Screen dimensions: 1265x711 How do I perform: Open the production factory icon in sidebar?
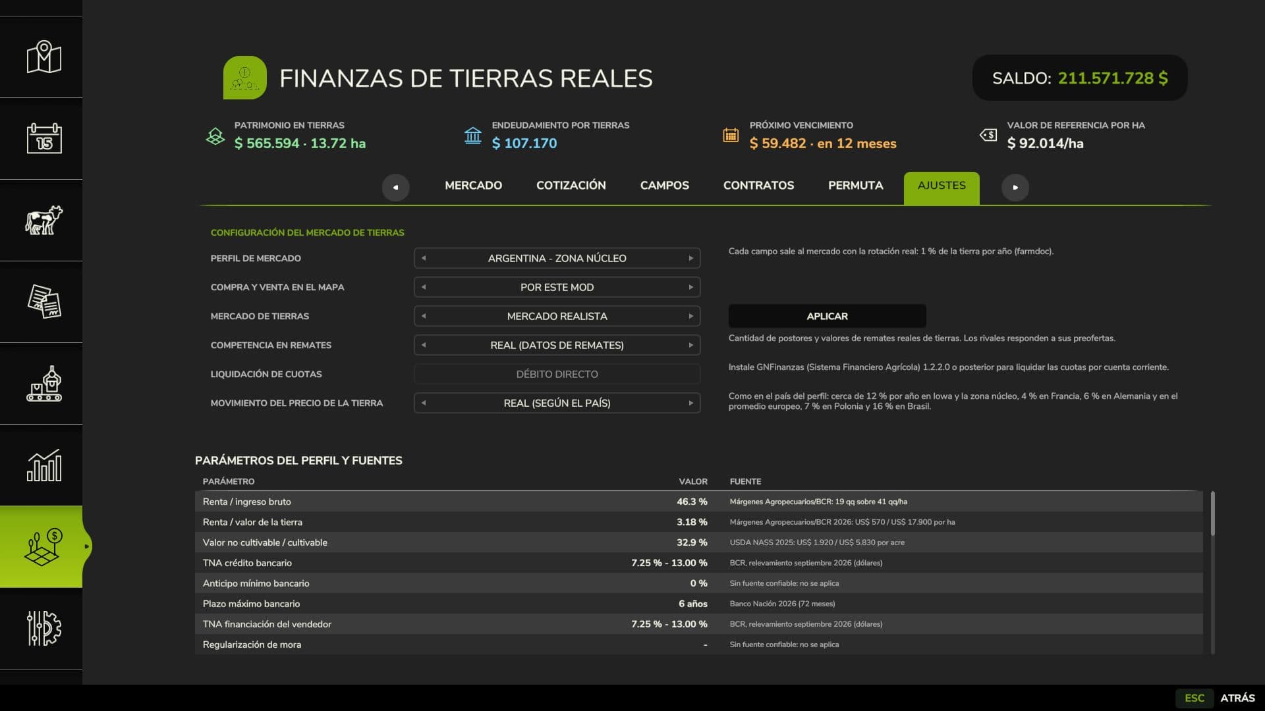coord(44,384)
